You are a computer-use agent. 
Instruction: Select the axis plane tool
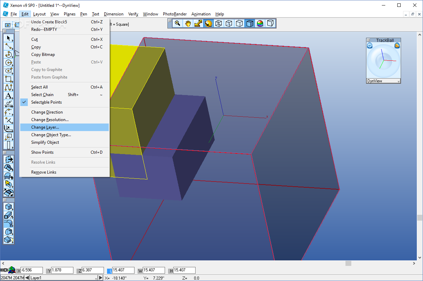tap(8, 129)
